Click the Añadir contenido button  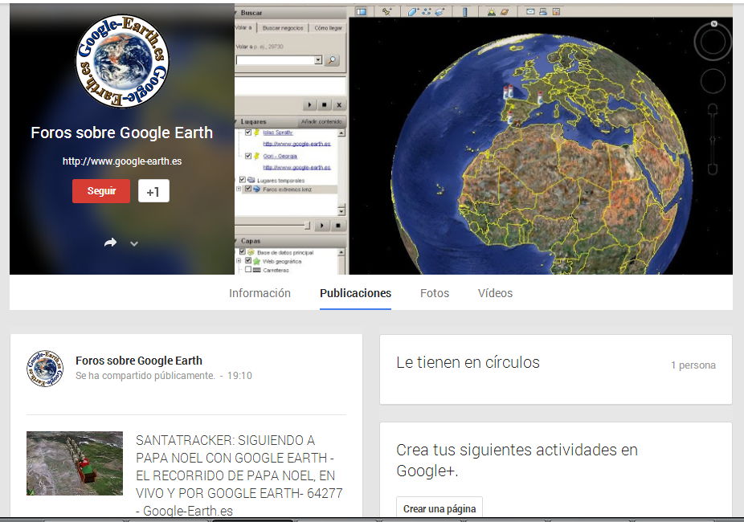click(321, 122)
